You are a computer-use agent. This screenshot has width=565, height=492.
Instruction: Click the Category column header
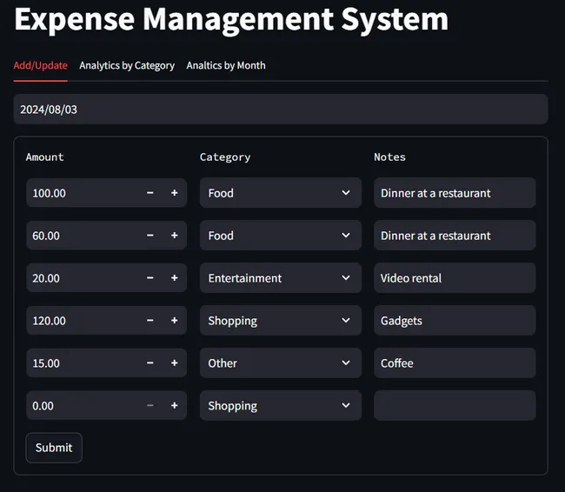(x=225, y=157)
